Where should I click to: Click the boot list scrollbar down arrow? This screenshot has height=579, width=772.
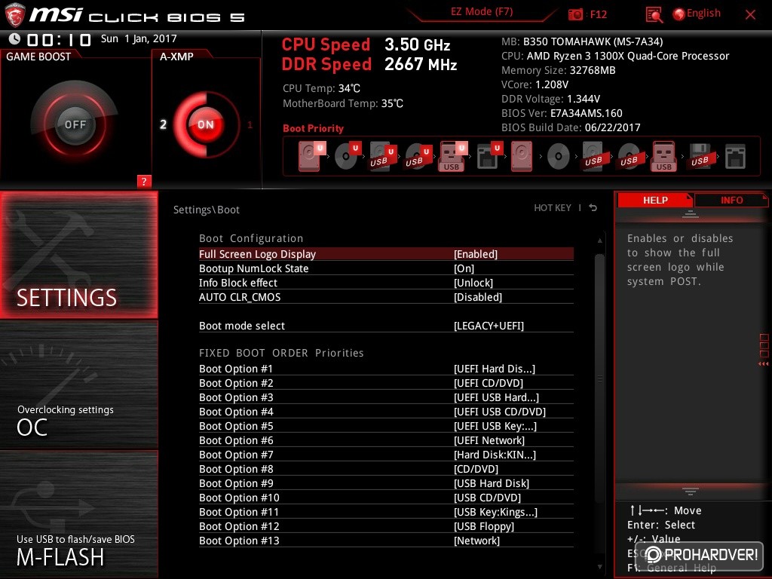pos(599,567)
